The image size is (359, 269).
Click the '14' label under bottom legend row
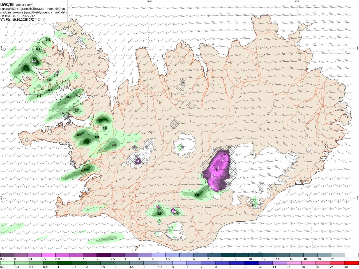pos(275,267)
